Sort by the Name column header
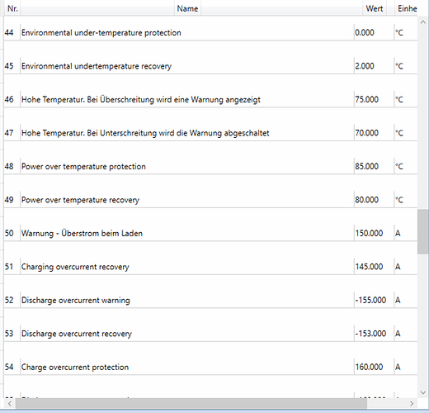The height and width of the screenshot is (413, 429). click(187, 9)
